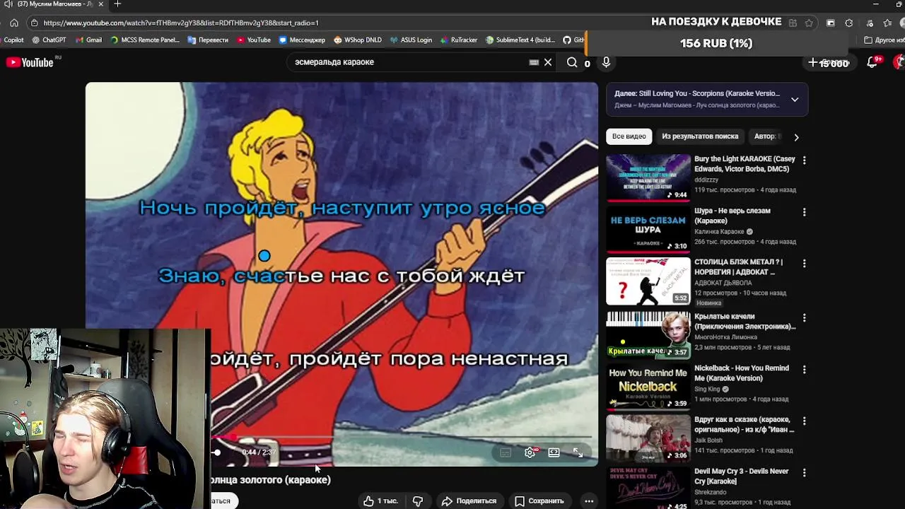Dislike the video with thumbs down
905x509 pixels.
click(x=418, y=501)
